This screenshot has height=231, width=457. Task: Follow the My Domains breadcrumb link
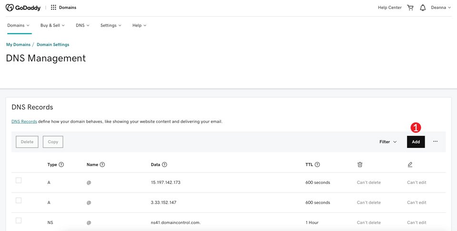click(18, 45)
